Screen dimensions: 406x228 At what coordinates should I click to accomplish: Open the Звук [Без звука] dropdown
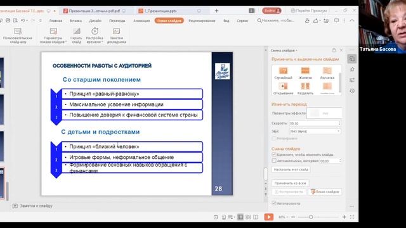pyautogui.click(x=315, y=131)
